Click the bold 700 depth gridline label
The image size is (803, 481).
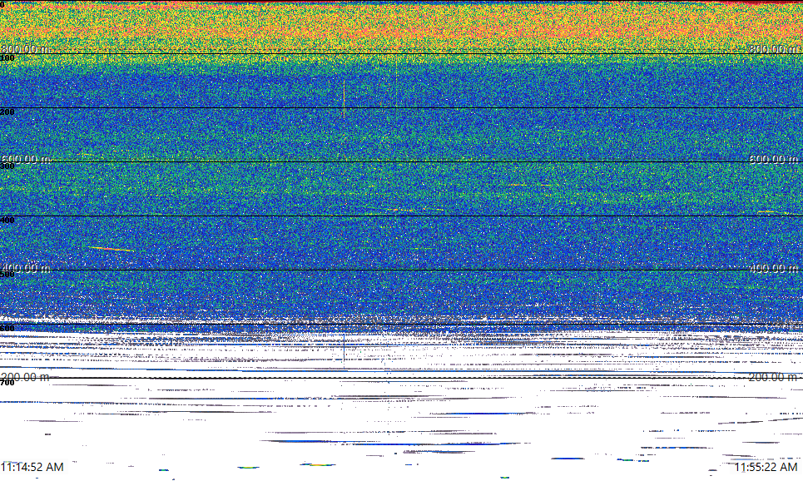[7, 383]
